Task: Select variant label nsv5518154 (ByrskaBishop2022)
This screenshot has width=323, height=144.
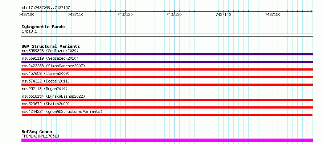Action: coord(53,96)
